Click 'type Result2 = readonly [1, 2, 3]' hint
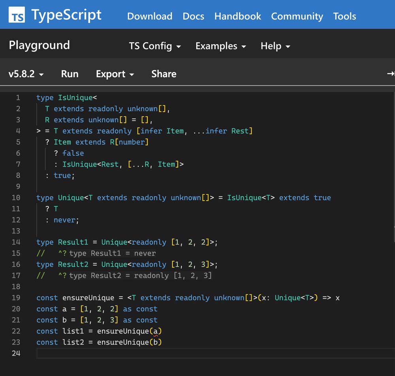 141,275
